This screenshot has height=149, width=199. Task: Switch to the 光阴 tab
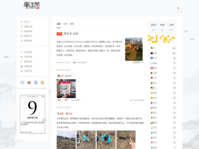coord(65,24)
